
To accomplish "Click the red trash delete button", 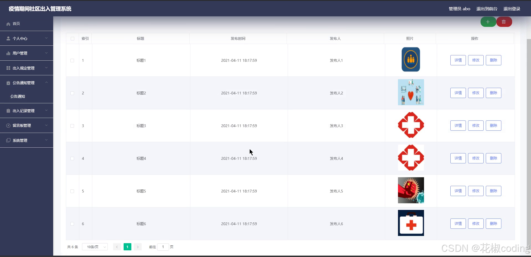I will (x=504, y=22).
